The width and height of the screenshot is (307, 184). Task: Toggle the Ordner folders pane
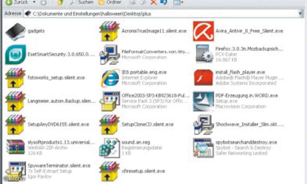coord(110,3)
